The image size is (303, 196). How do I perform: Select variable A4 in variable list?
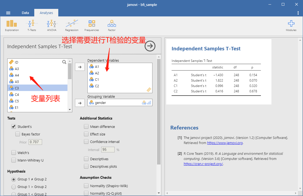click(38, 75)
